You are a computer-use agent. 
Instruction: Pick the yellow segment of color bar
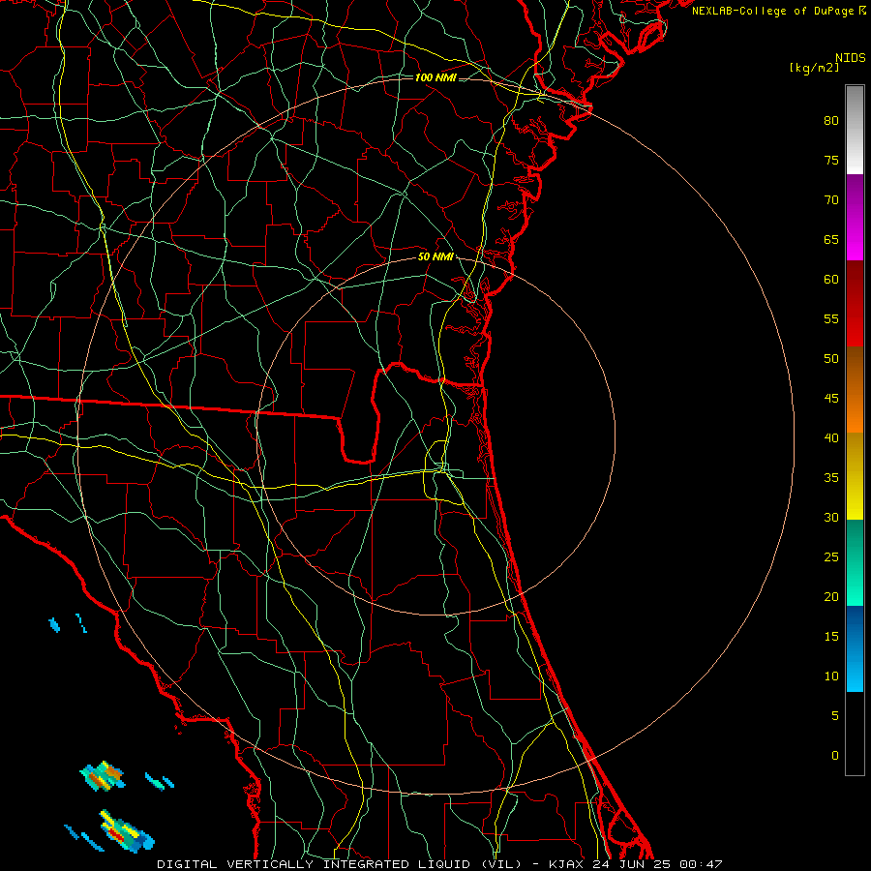[x=855, y=476]
